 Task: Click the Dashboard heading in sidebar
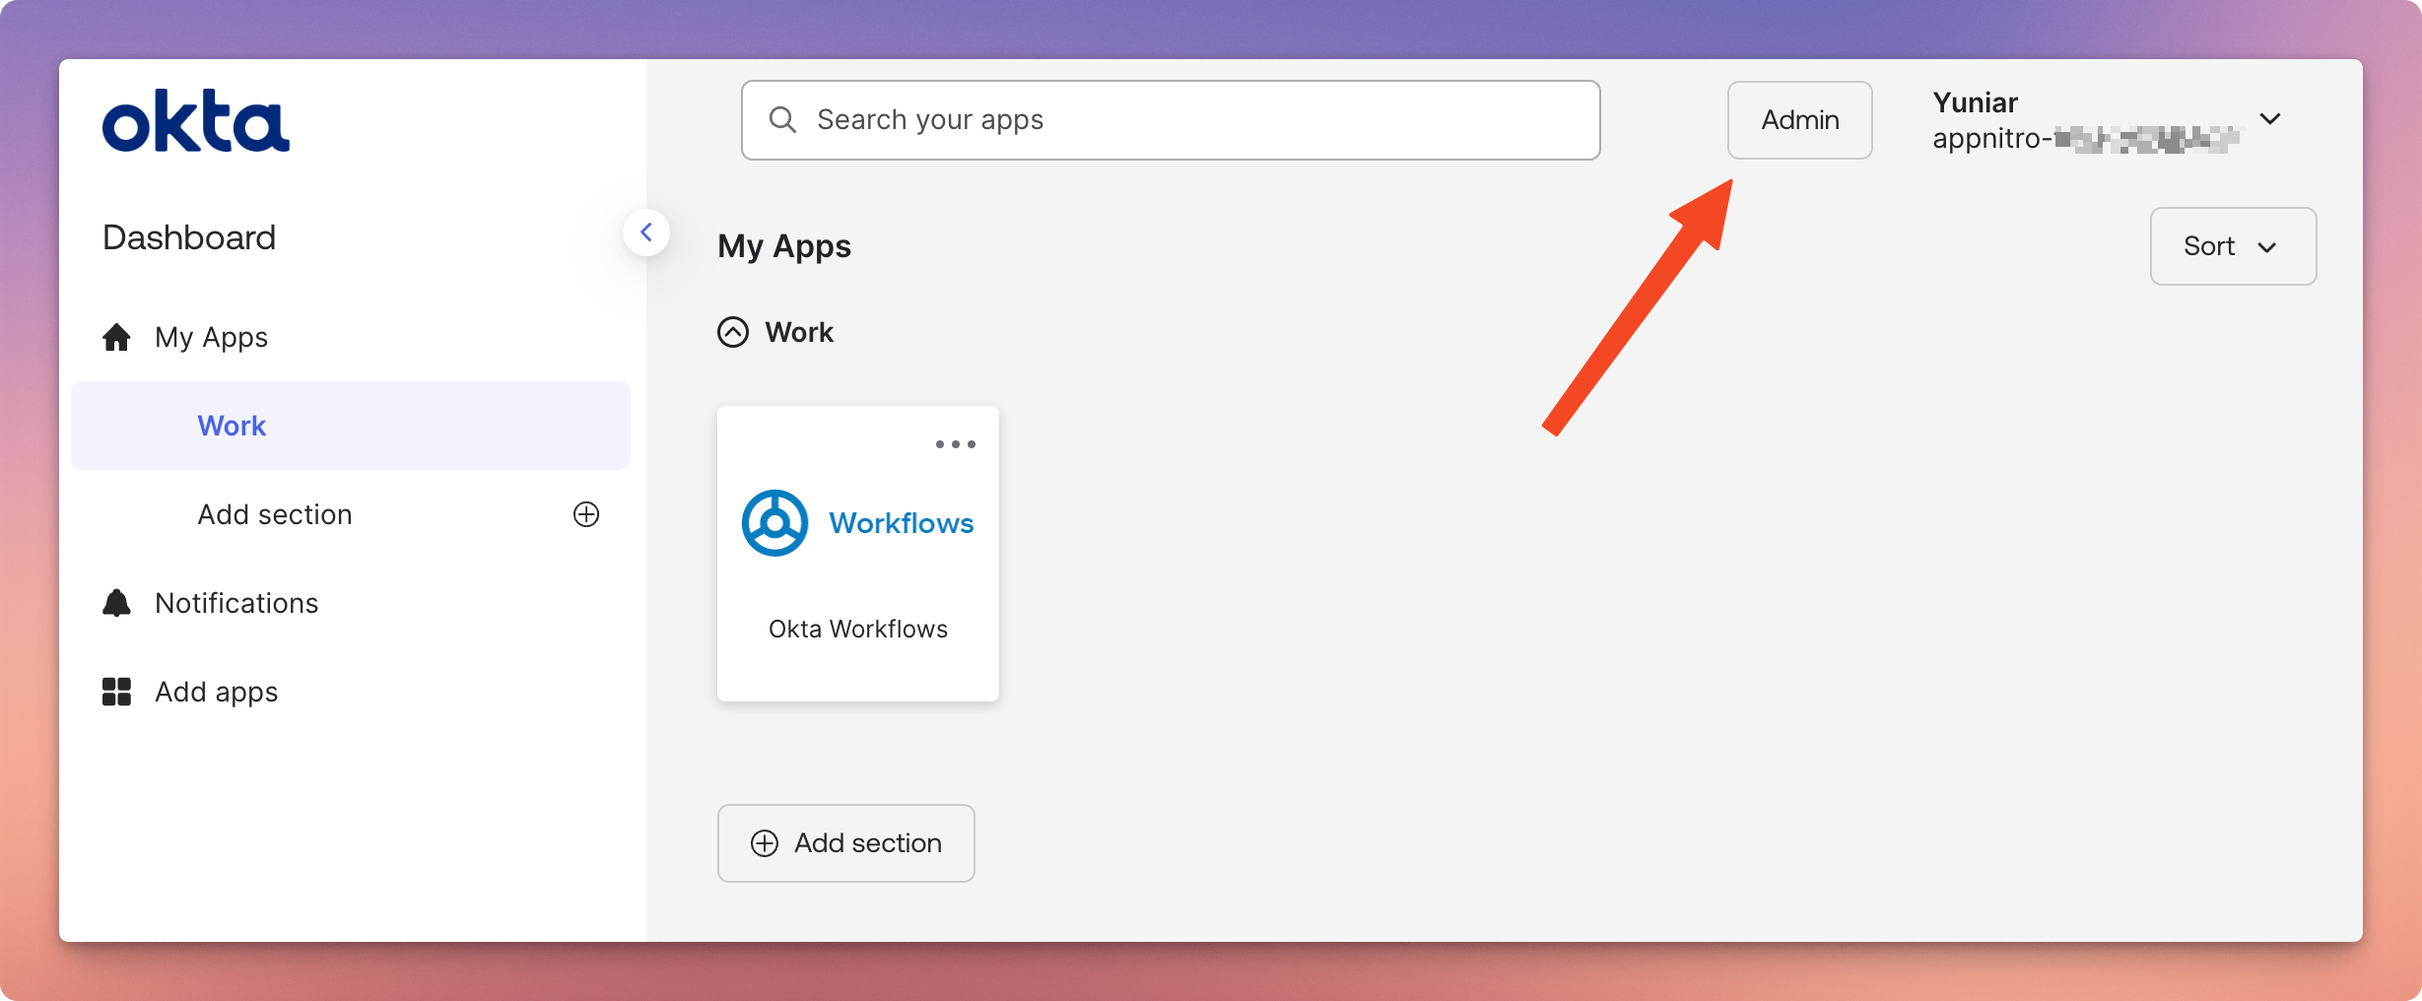(x=189, y=237)
